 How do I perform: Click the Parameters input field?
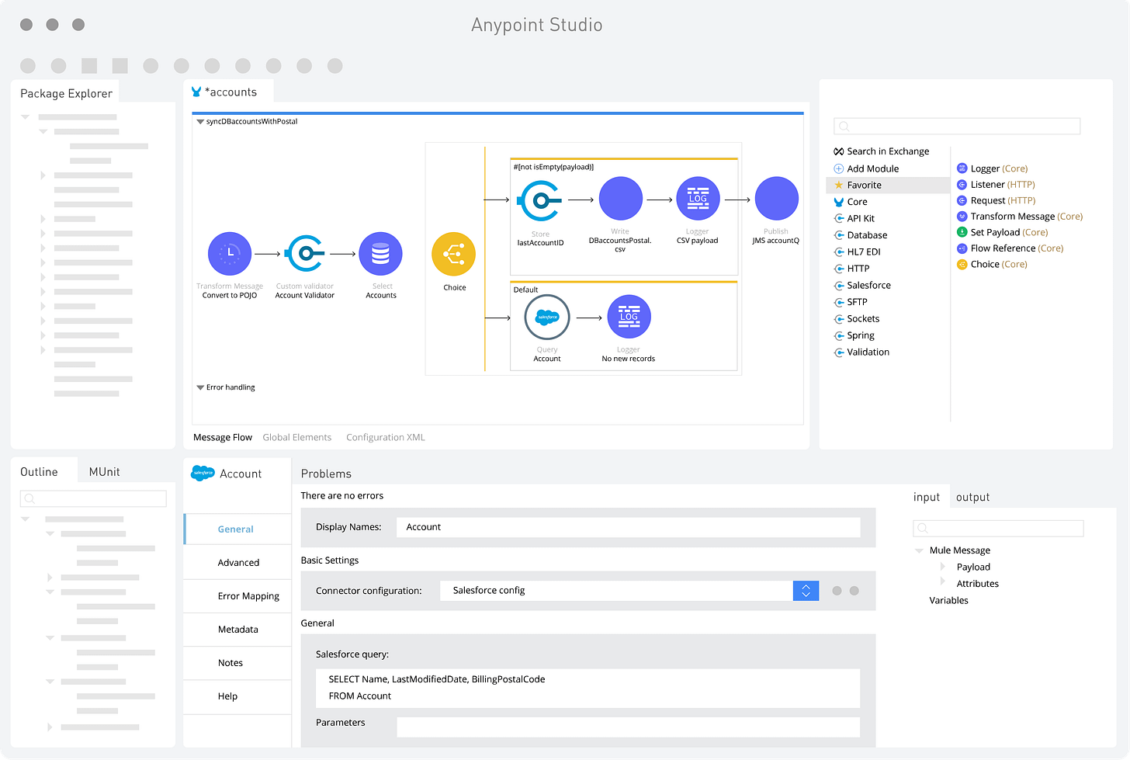coord(628,727)
